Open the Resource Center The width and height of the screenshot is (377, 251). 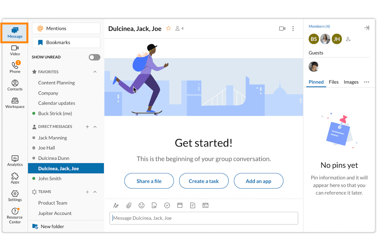pos(15,216)
